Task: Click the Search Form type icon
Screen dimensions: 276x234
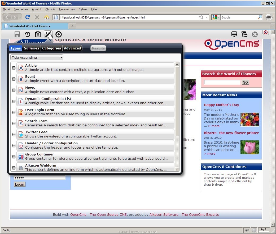Action: pos(21,123)
